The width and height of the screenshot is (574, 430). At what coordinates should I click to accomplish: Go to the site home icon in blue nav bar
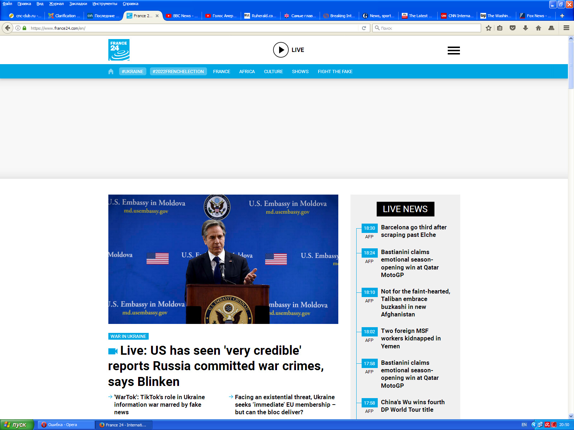point(111,71)
